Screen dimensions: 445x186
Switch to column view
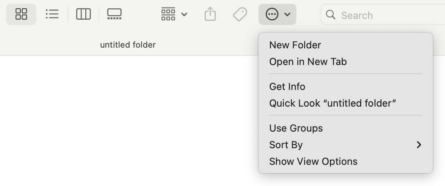83,14
